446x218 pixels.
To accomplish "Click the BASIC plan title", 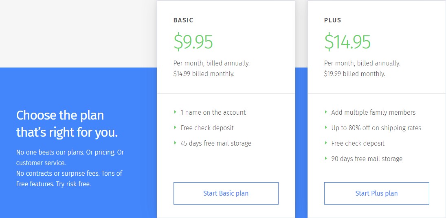I will coord(183,20).
